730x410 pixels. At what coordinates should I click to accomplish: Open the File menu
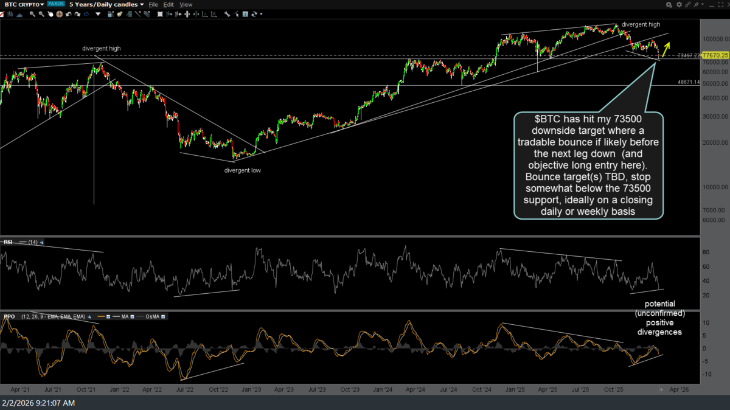pyautogui.click(x=154, y=4)
